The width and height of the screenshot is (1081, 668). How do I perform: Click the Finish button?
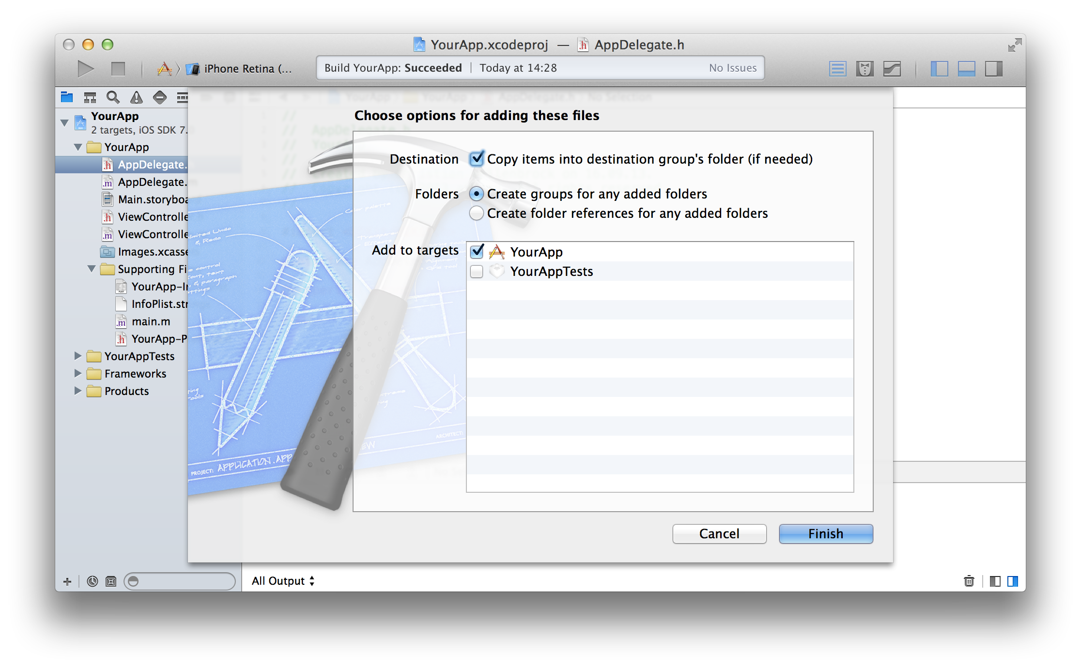(826, 533)
